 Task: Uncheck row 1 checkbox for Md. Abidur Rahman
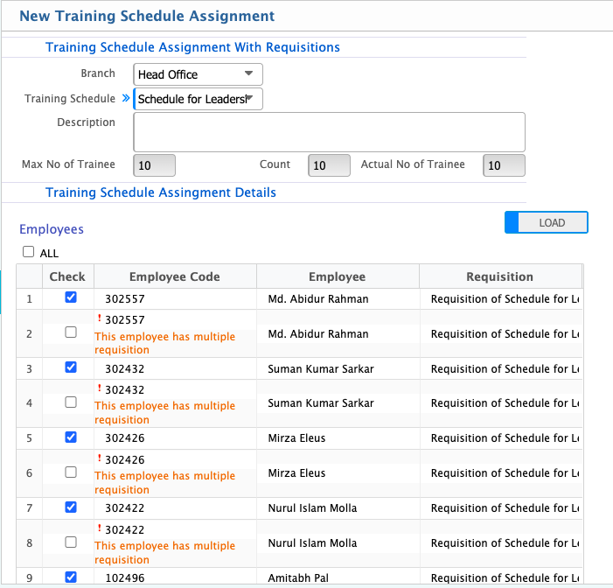coord(71,297)
